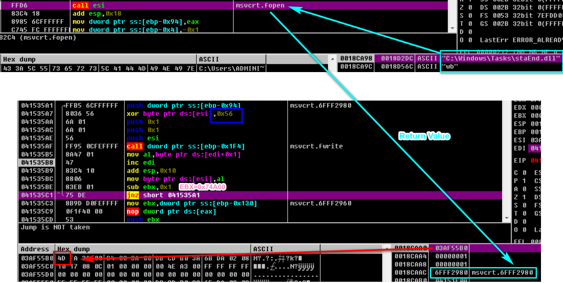Click 'mov ebx,dword ptr ss:[ebp-0x130]' line
This screenshot has width=563, height=283.
(x=192, y=203)
